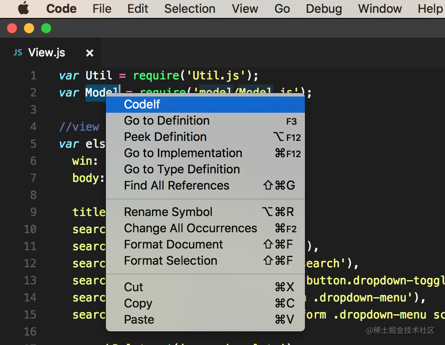Click the 'Util.js' string on line 1

[216, 76]
